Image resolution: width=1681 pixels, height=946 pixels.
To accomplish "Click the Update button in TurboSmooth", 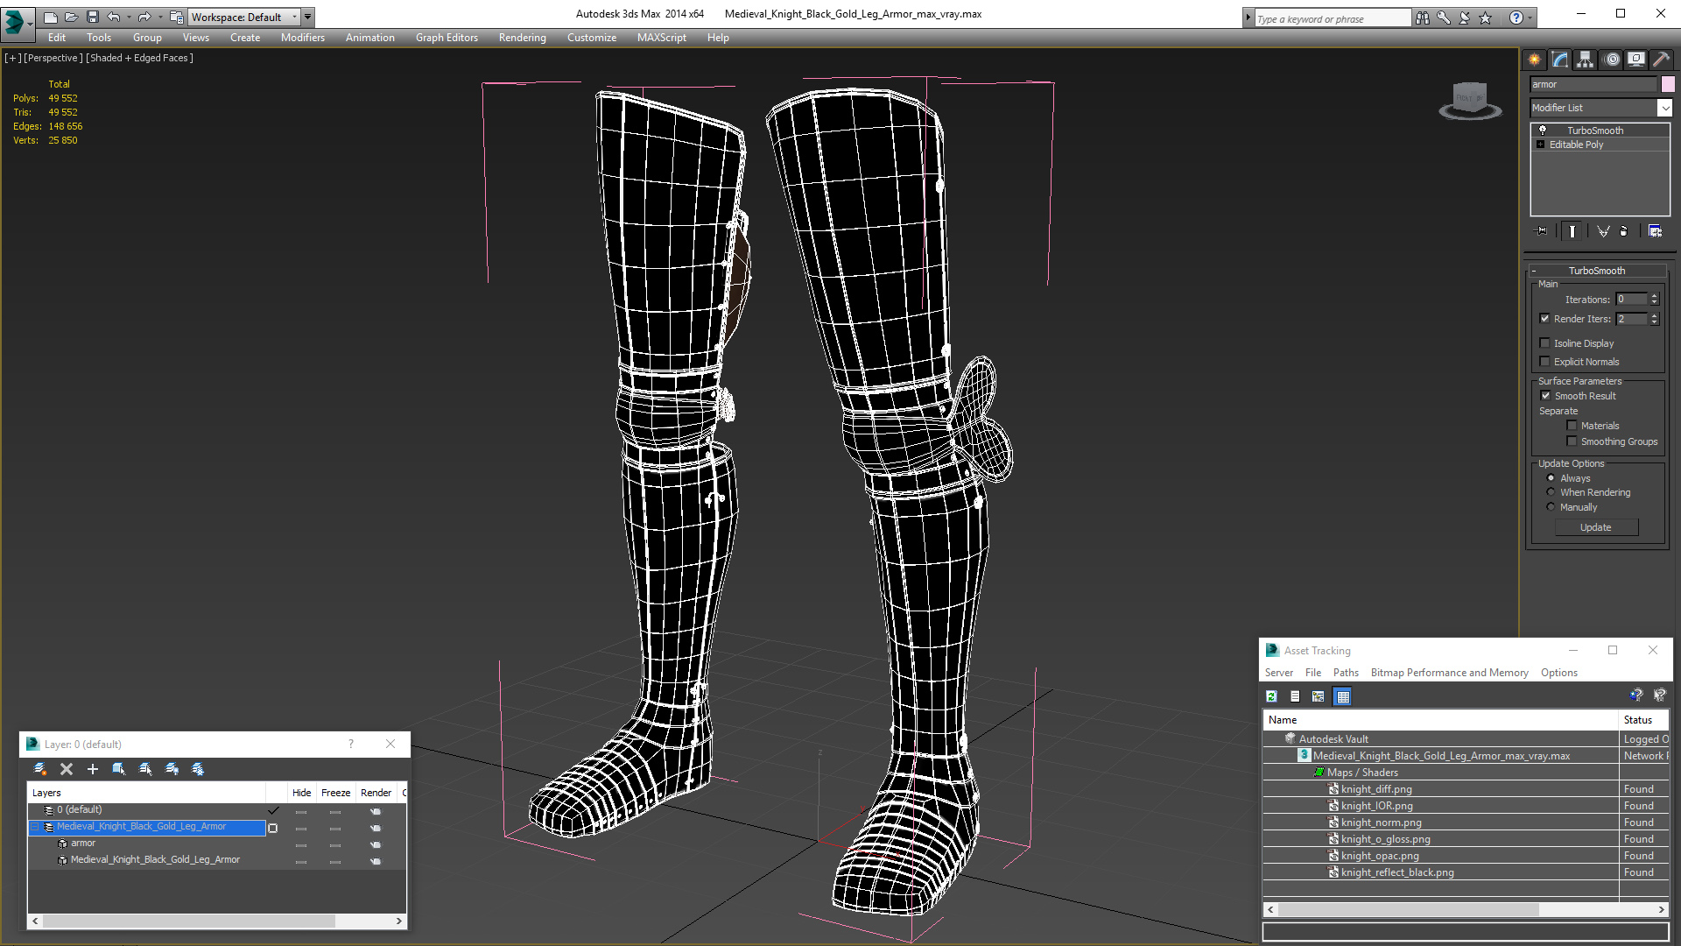I will pos(1596,527).
